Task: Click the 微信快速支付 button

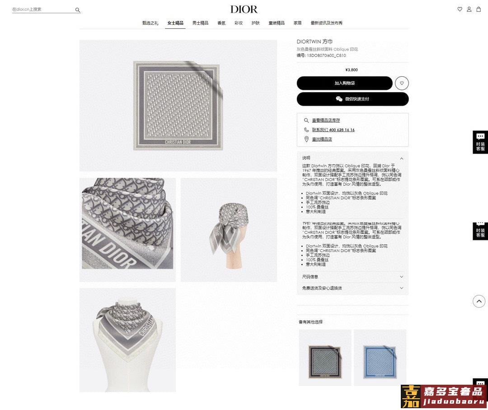Action: tap(352, 99)
